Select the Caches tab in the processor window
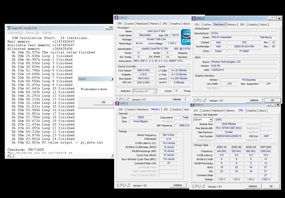Viewport: 285px width, 198px height. [x=130, y=24]
